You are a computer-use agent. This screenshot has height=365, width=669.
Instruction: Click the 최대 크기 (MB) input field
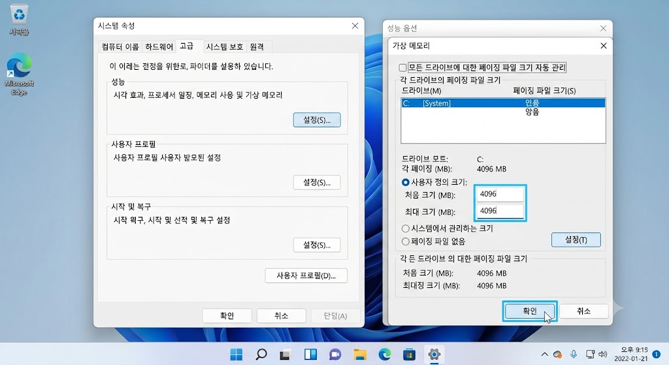[x=500, y=211]
